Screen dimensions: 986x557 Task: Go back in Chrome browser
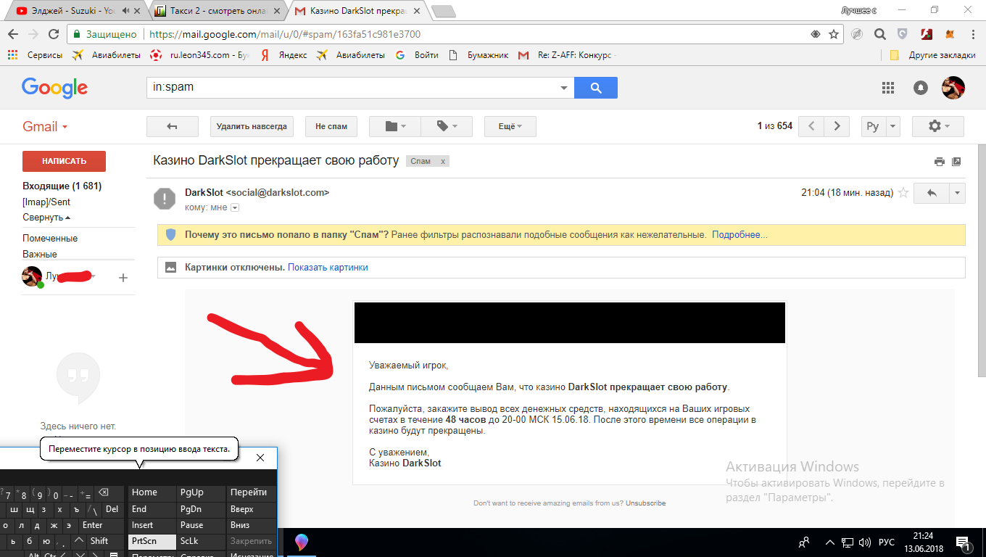[13, 34]
